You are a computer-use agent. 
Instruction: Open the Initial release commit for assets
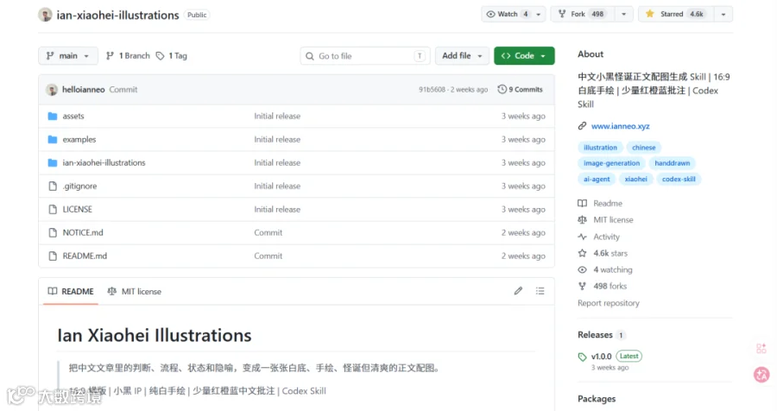277,116
